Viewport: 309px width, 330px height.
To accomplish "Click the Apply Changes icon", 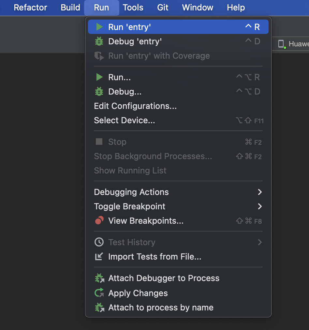I will pos(99,293).
